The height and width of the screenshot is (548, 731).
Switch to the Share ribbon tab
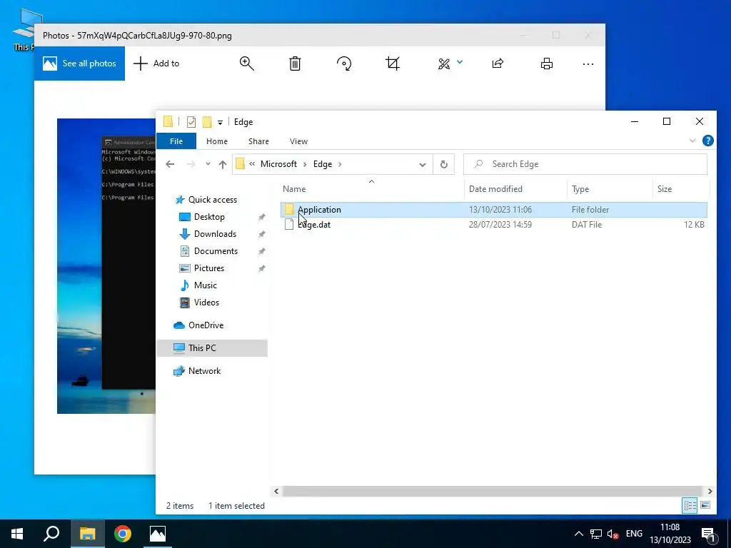click(258, 141)
